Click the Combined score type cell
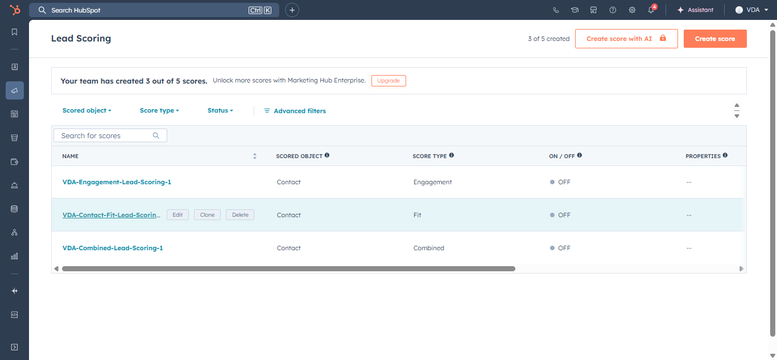Viewport: 777px width, 360px height. coord(429,248)
